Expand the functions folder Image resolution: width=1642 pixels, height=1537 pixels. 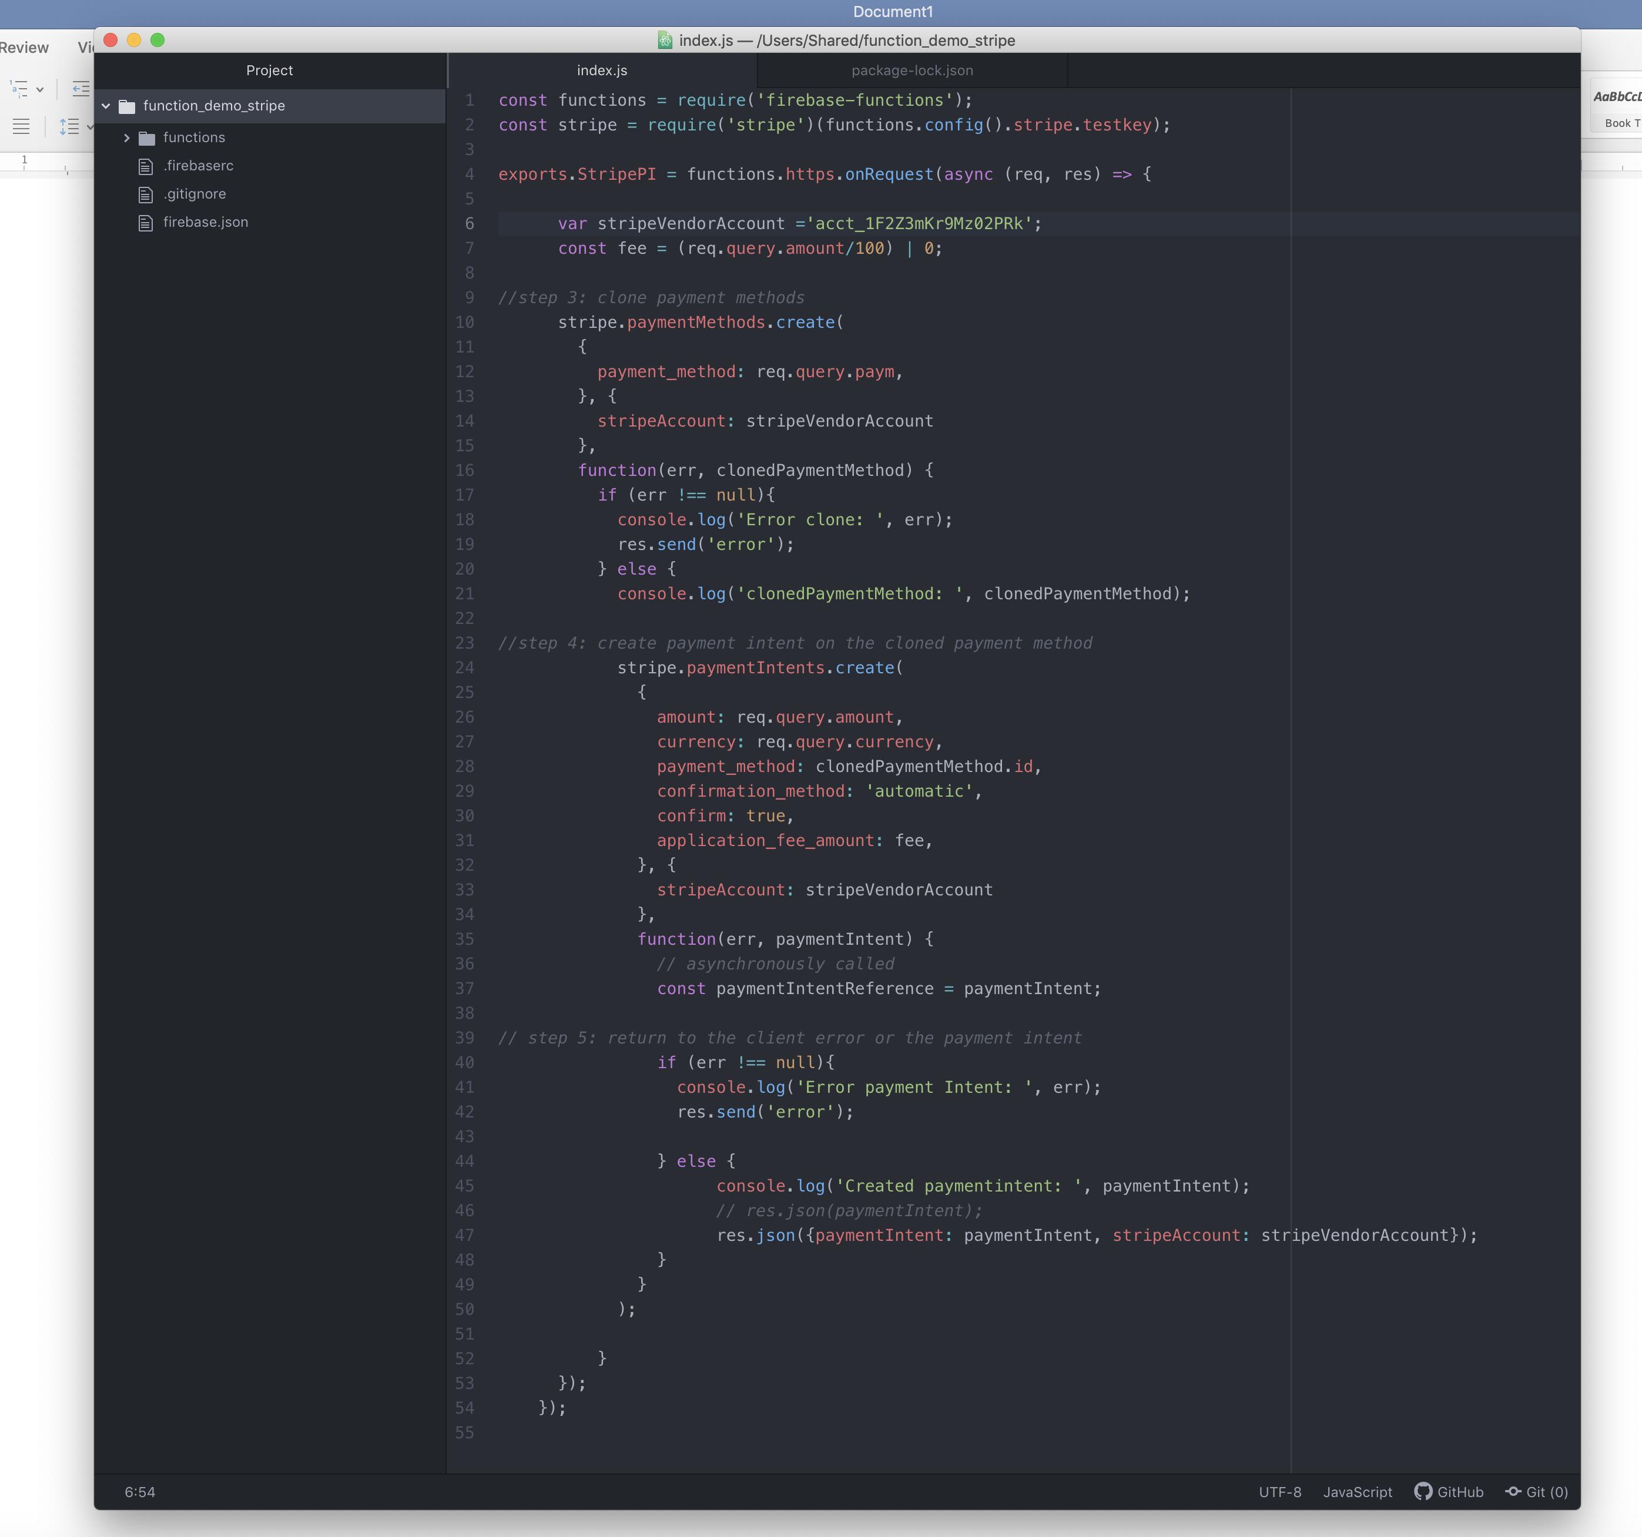coord(127,137)
